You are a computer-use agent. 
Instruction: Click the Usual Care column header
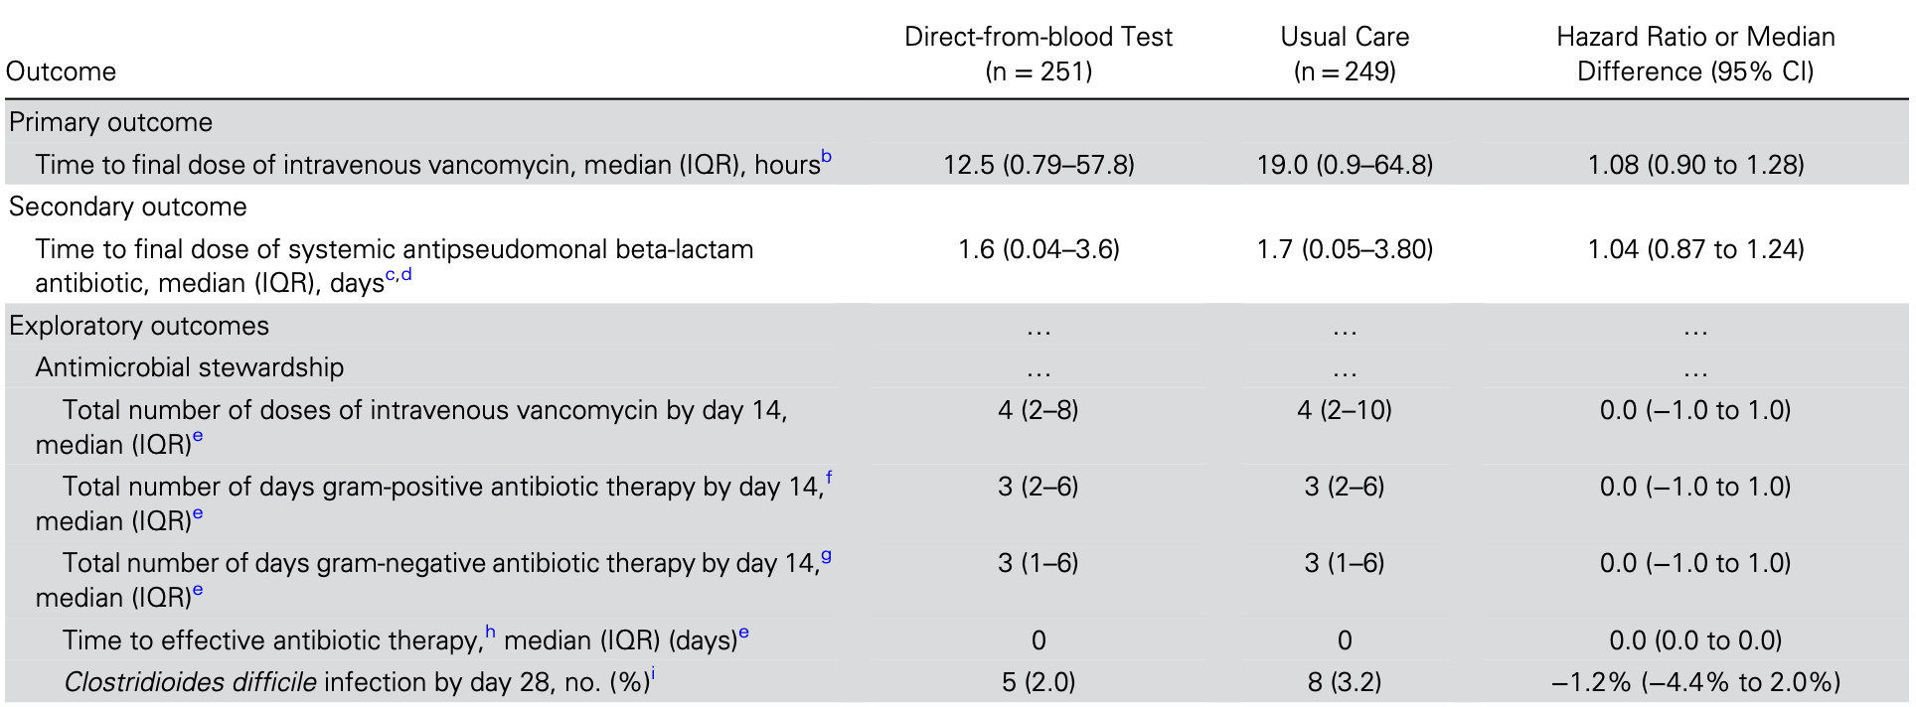[x=1345, y=54]
